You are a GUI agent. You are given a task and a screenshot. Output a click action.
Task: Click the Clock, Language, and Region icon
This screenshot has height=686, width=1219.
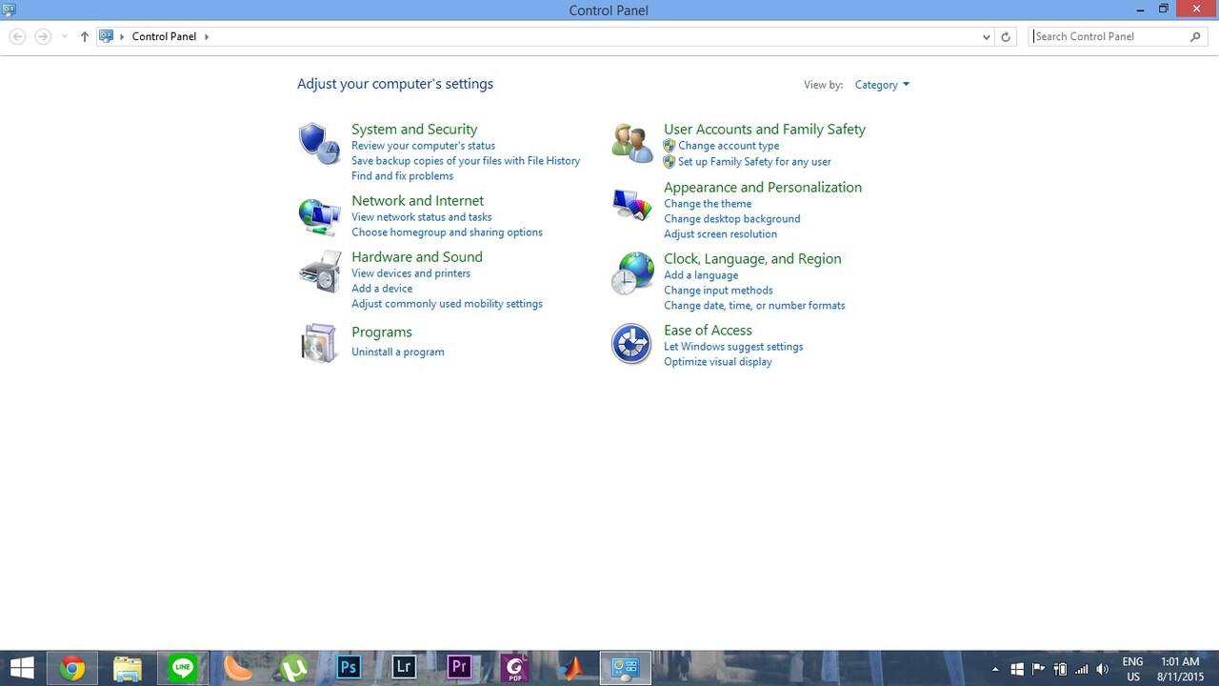click(631, 273)
